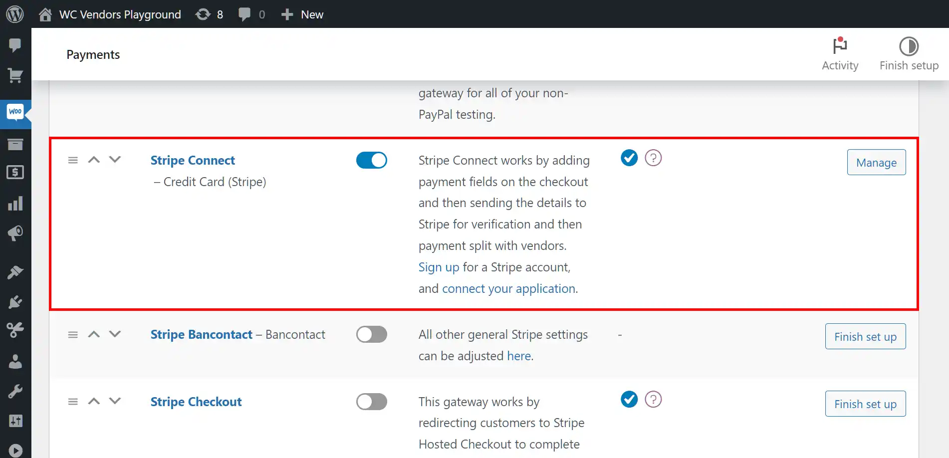This screenshot has width=949, height=458.
Task: Follow the connect your application link
Action: [x=508, y=288]
